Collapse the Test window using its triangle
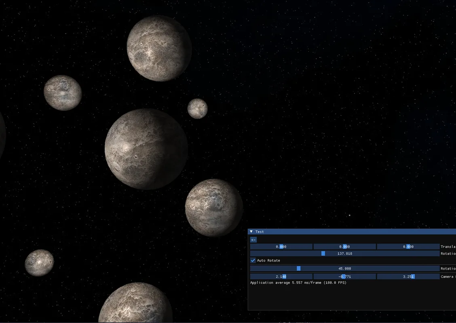 pyautogui.click(x=251, y=232)
